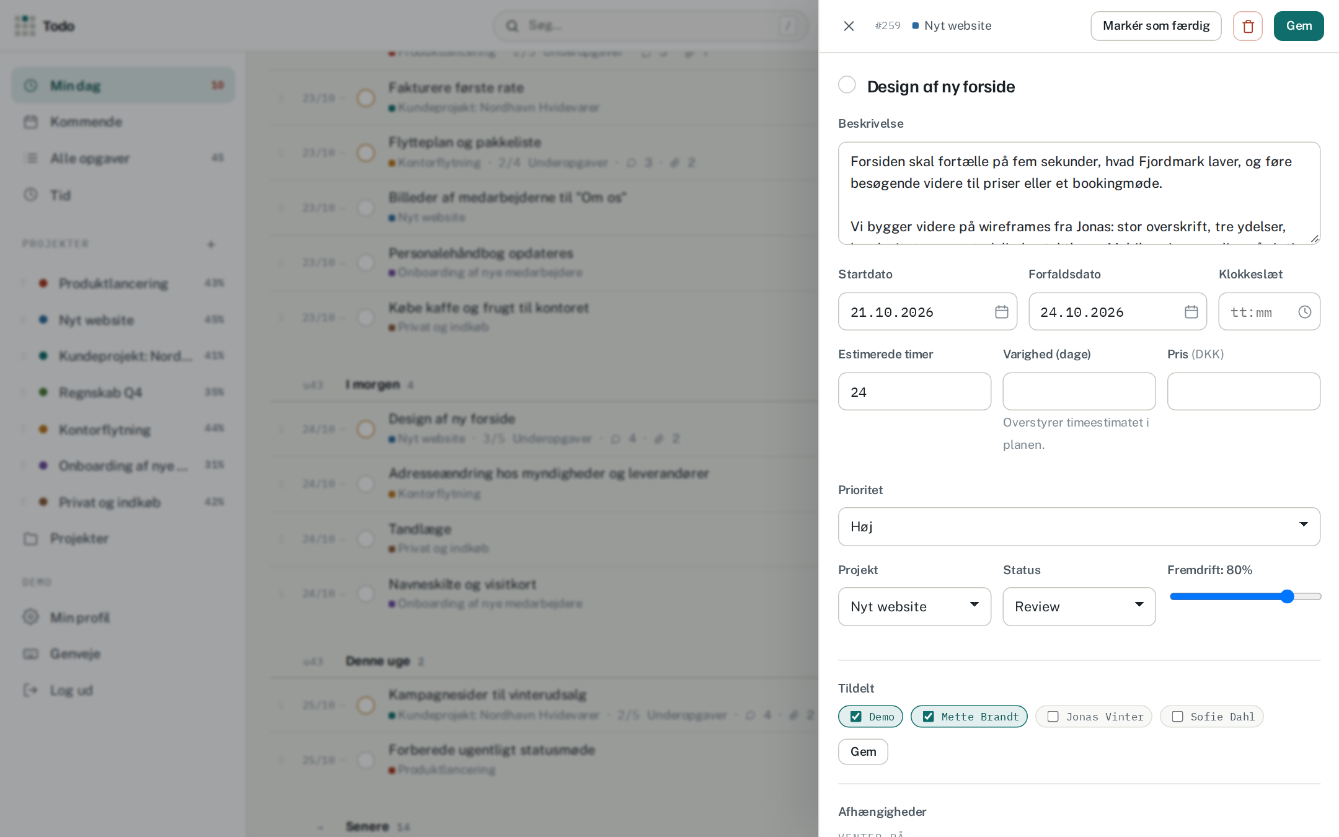Open Min dag in the sidebar
Image resolution: width=1339 pixels, height=837 pixels.
click(123, 85)
